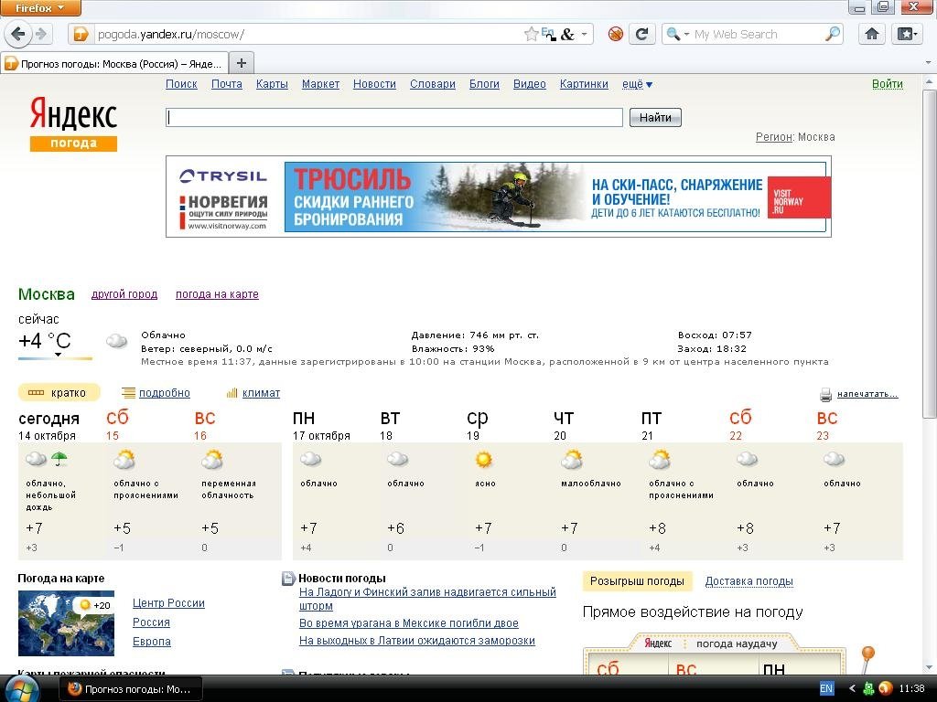937x702 pixels.
Task: Click the напечатать print link
Action: pos(867,394)
